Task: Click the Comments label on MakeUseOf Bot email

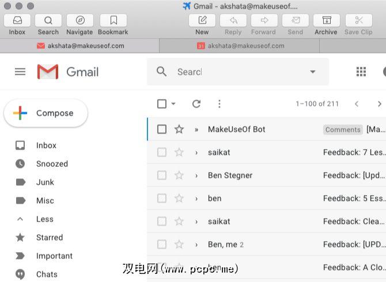Action: (x=343, y=129)
